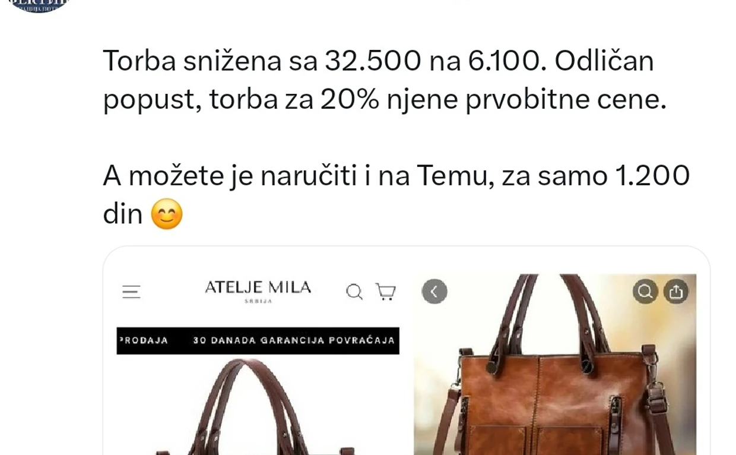
Task: Open the Temu tan leather bag photo
Action: (555, 364)
